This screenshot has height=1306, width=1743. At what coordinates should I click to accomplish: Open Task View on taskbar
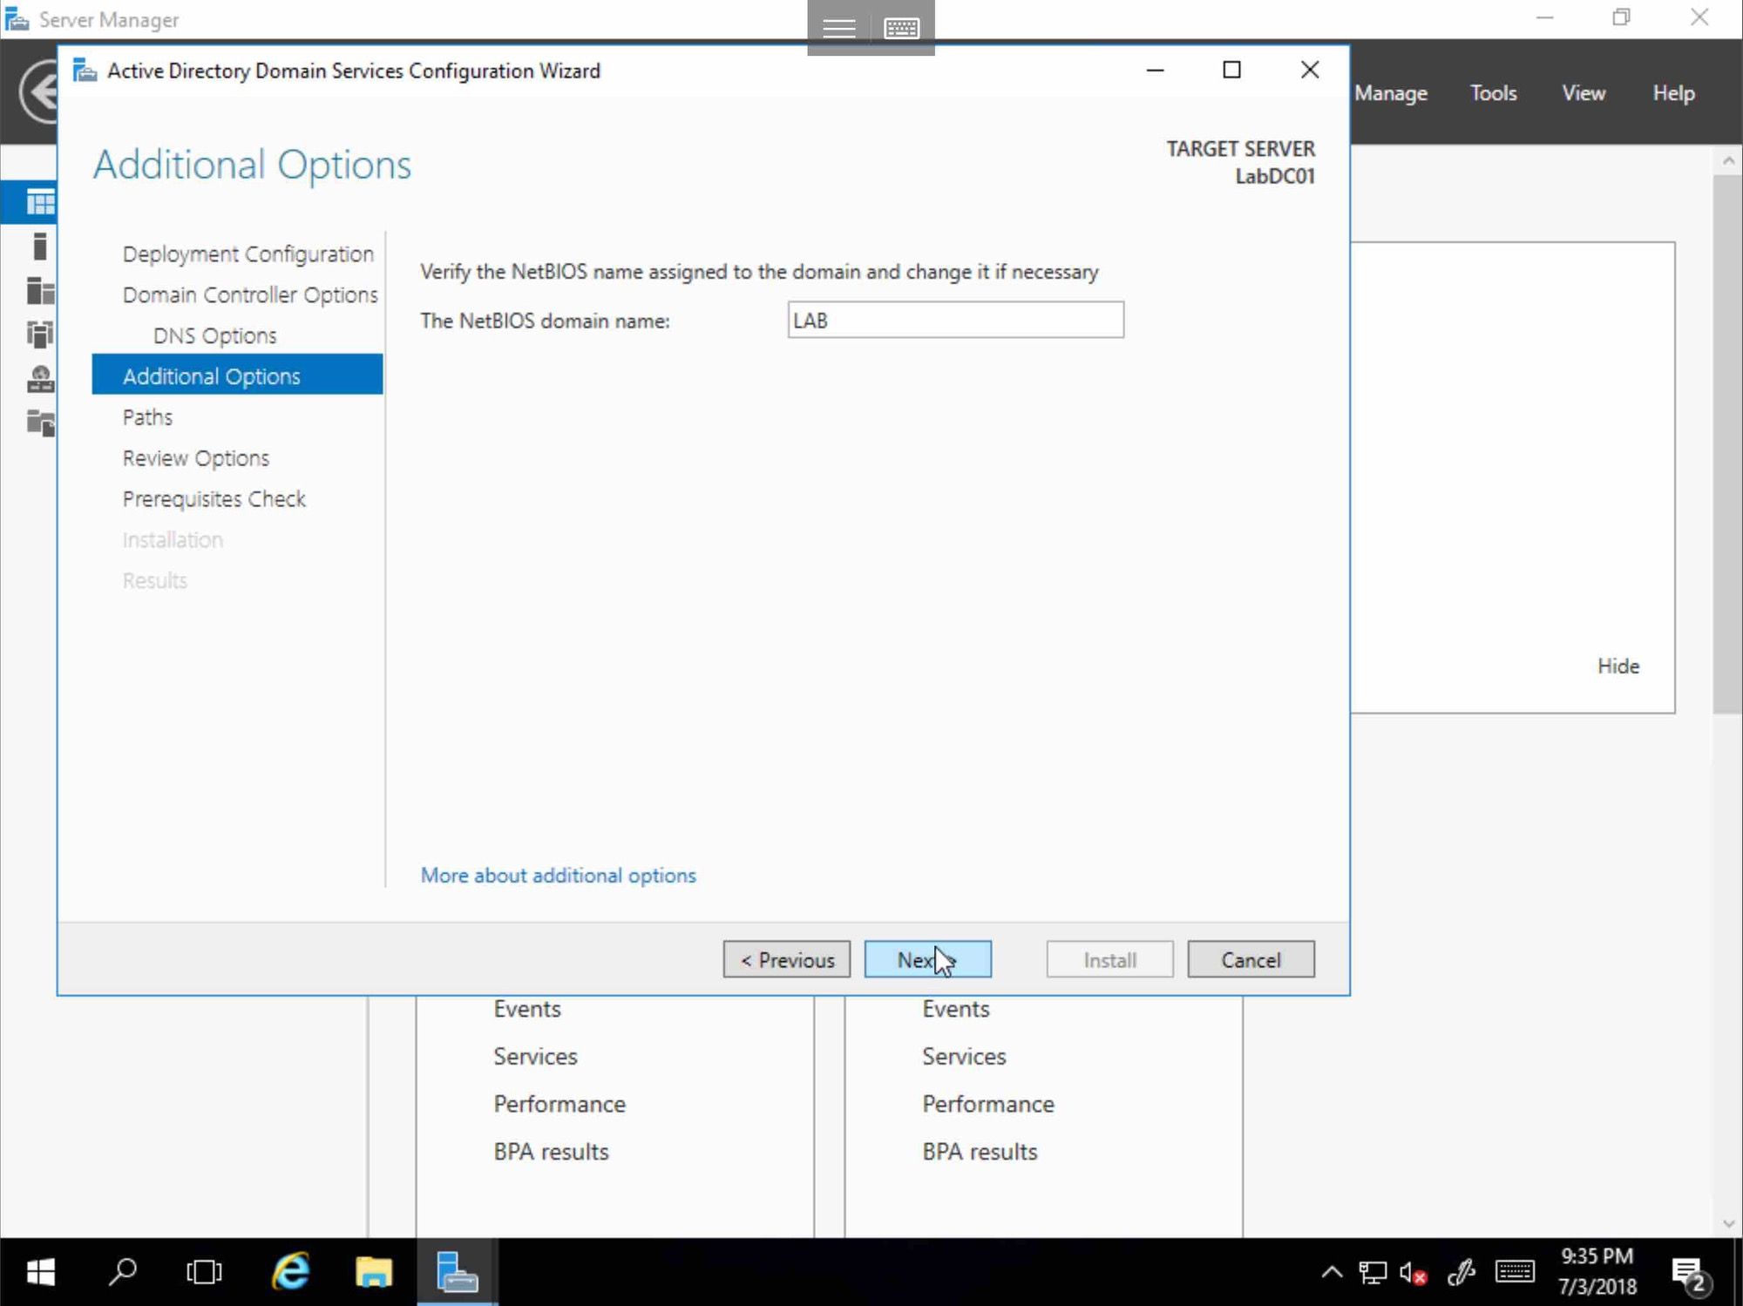coord(204,1273)
